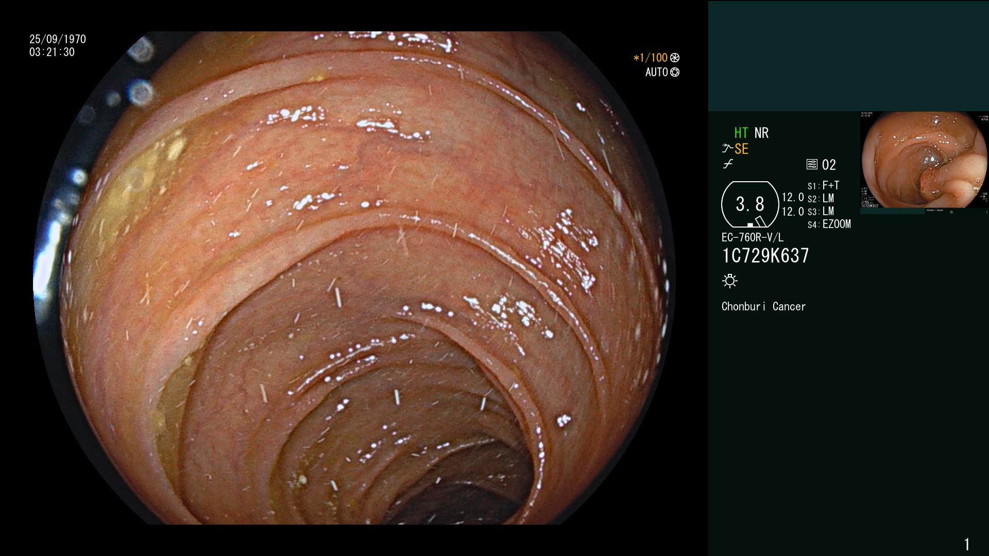Select the NR noise reduction indicator
Image resolution: width=989 pixels, height=556 pixels.
761,133
